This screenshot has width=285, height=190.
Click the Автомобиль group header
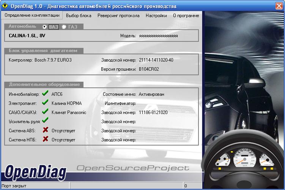tap(22, 26)
